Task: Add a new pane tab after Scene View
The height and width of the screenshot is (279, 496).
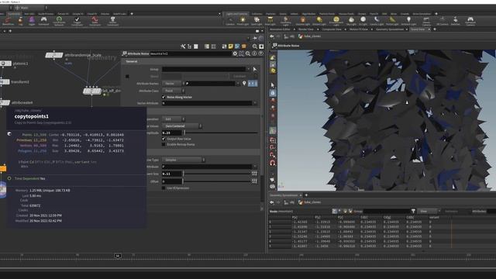Action: pyautogui.click(x=434, y=29)
